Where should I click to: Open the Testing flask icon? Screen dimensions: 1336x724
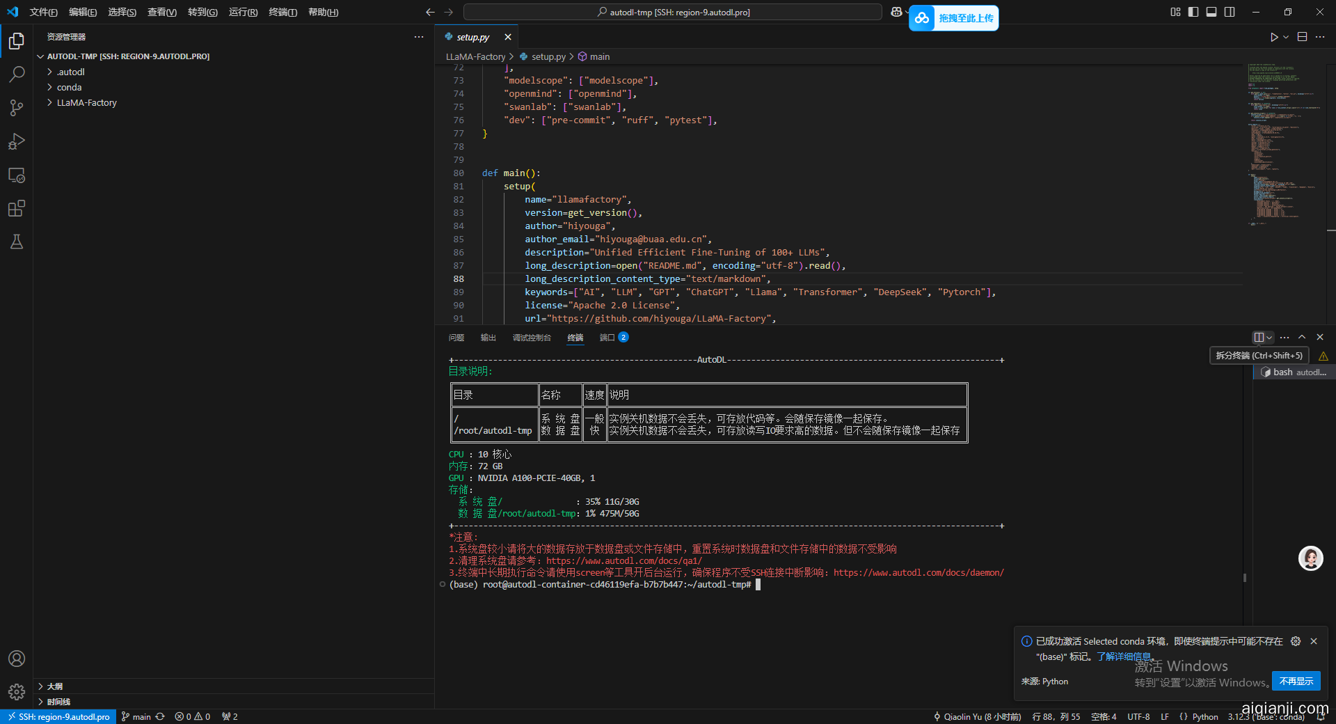click(x=17, y=242)
